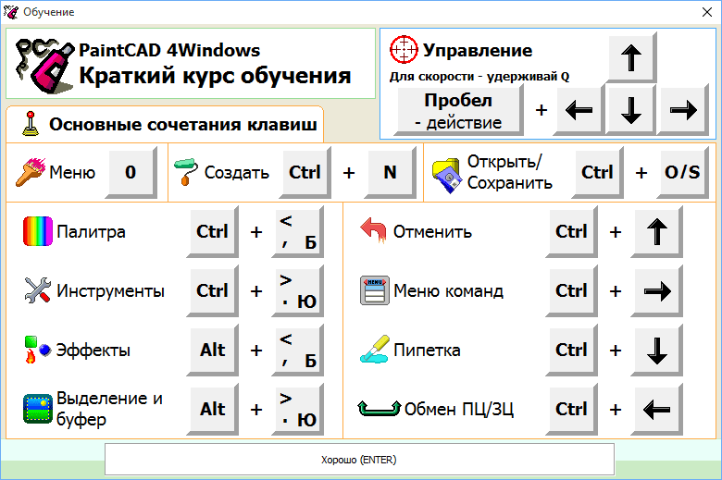Click the PaintCAD paint tube logo

tap(44, 65)
